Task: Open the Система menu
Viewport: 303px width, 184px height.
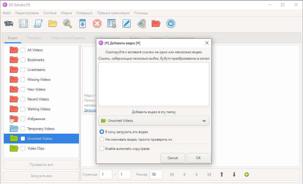Action: coord(50,13)
